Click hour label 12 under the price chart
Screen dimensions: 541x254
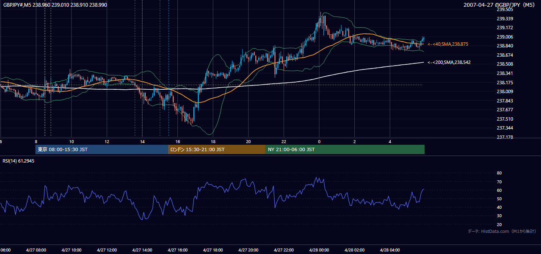point(107,142)
